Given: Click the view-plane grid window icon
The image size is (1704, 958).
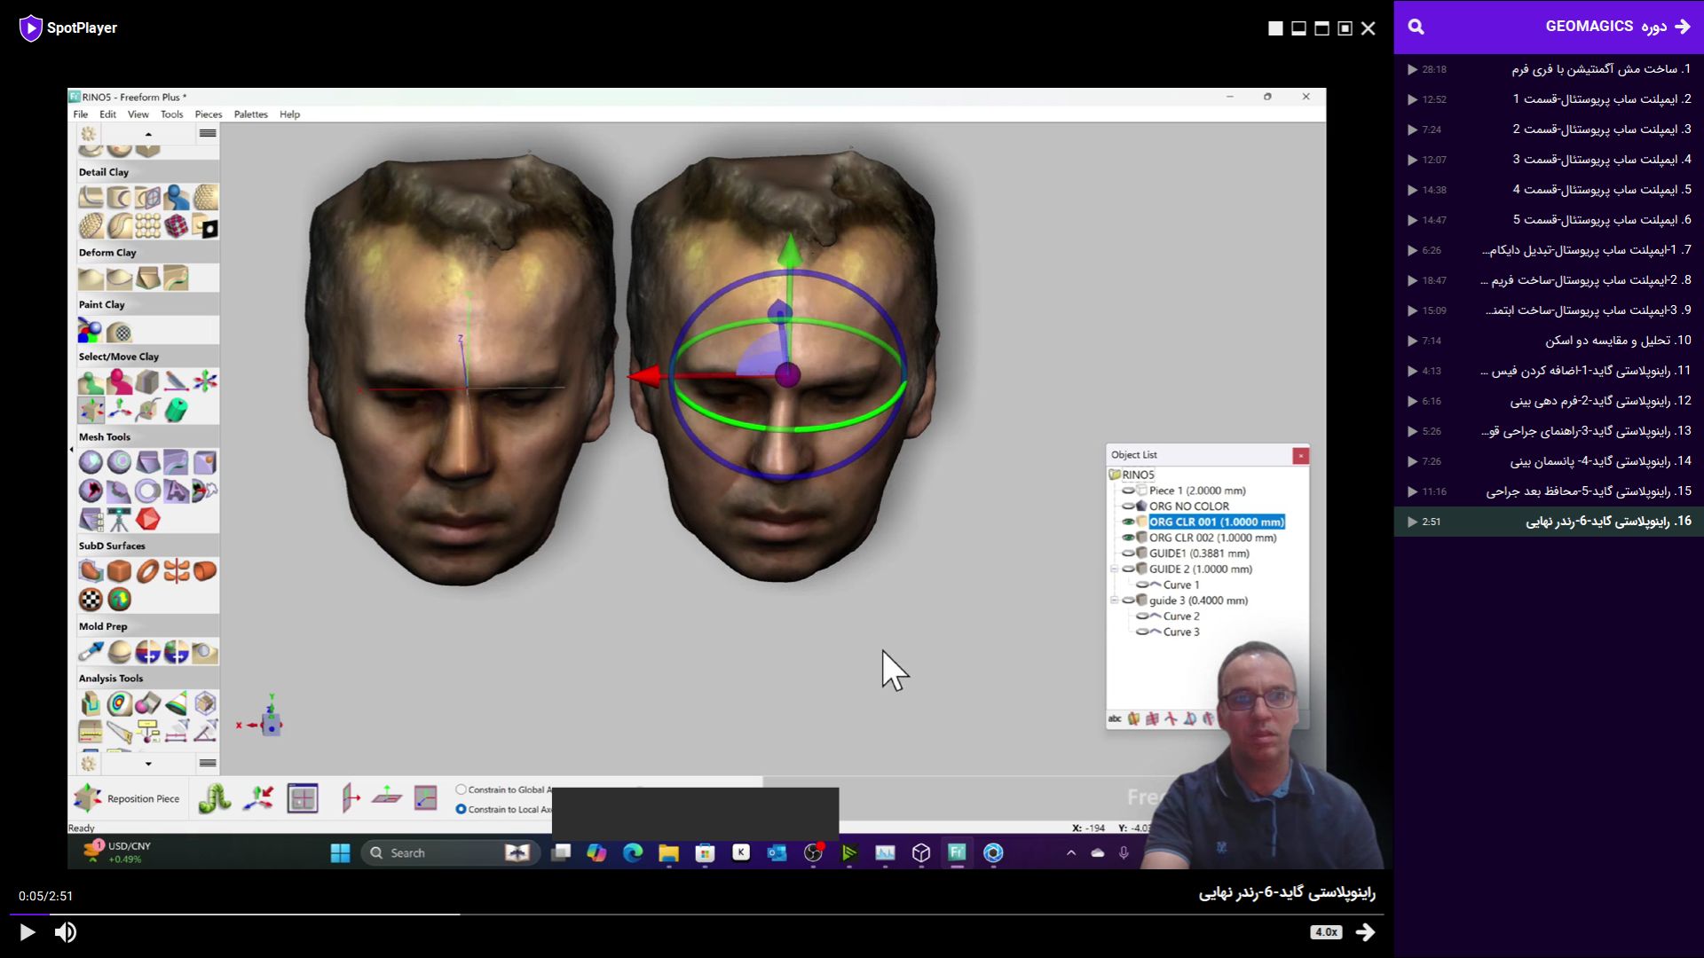Looking at the screenshot, I should pyautogui.click(x=303, y=798).
